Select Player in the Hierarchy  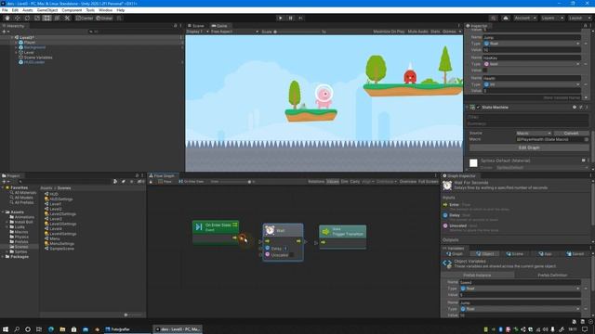(x=30, y=43)
